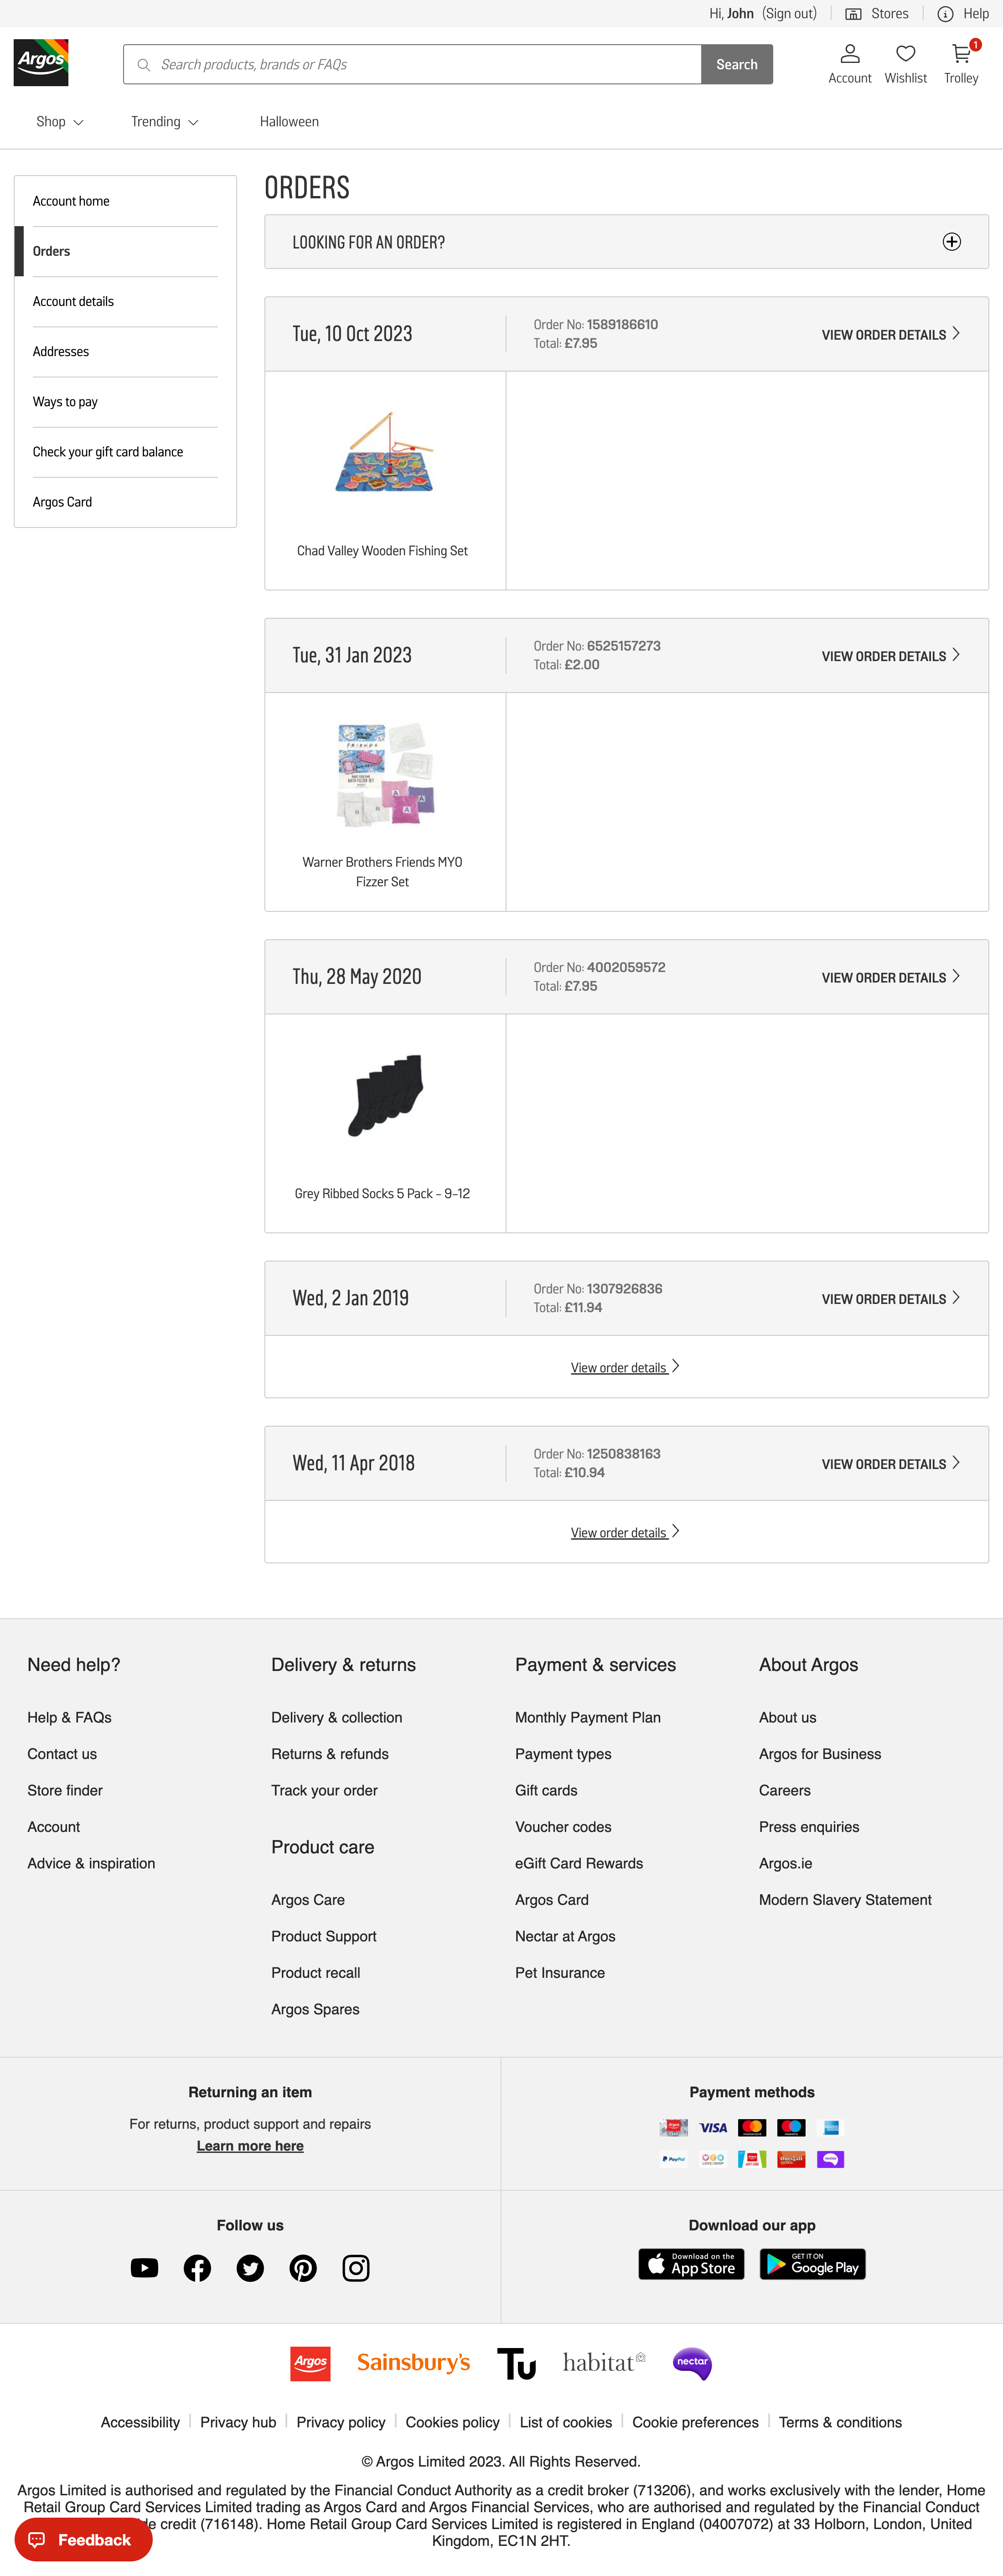
Task: Download app via Google Play badge
Action: coord(812,2265)
